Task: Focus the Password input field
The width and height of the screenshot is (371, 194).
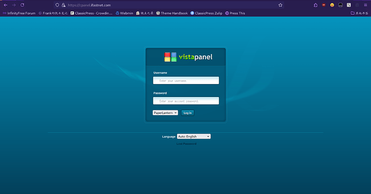Action: click(x=186, y=101)
